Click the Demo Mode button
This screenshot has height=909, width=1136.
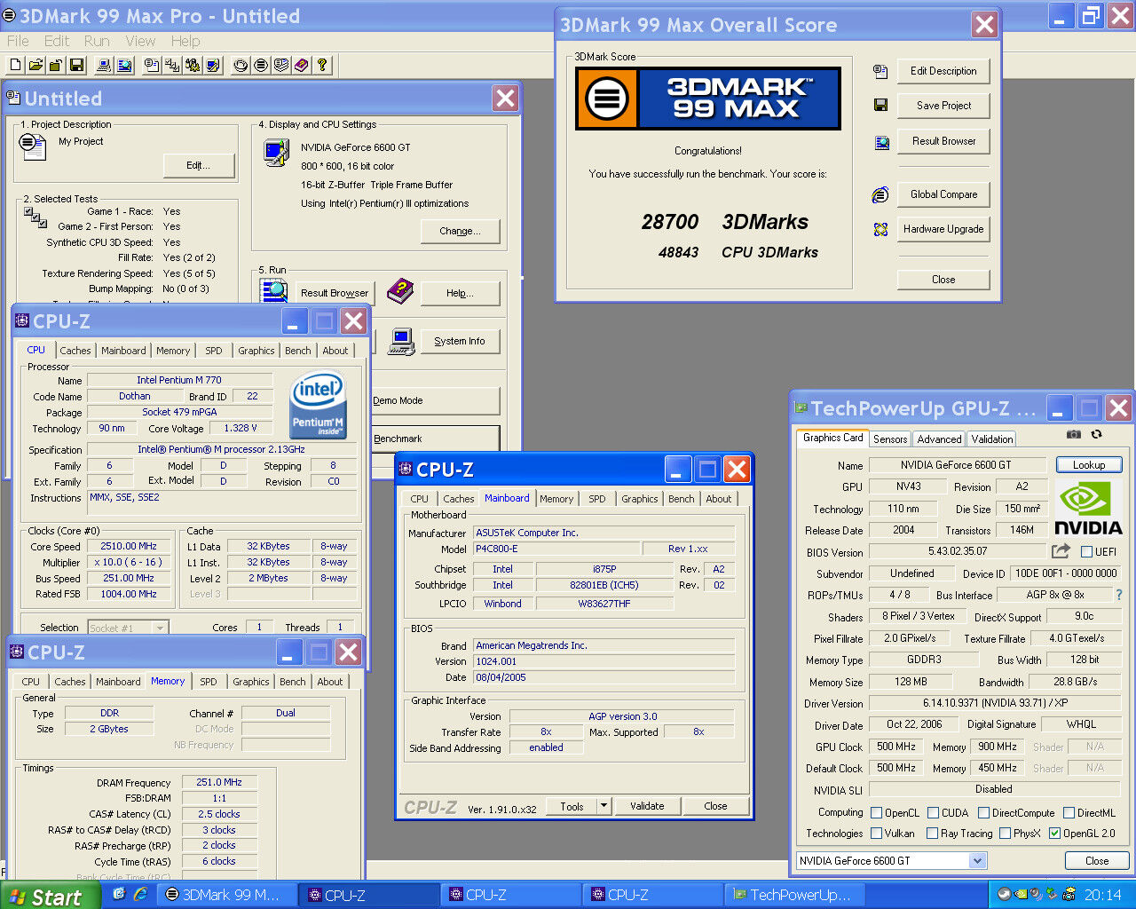click(x=435, y=400)
